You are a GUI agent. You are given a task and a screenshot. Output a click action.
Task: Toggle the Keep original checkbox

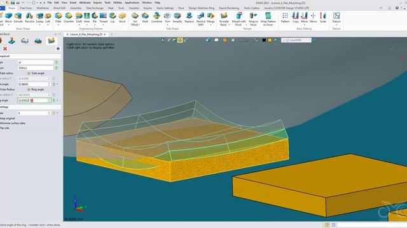click(7, 118)
